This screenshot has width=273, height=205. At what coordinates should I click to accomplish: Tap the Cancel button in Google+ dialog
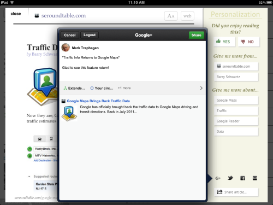(70, 35)
